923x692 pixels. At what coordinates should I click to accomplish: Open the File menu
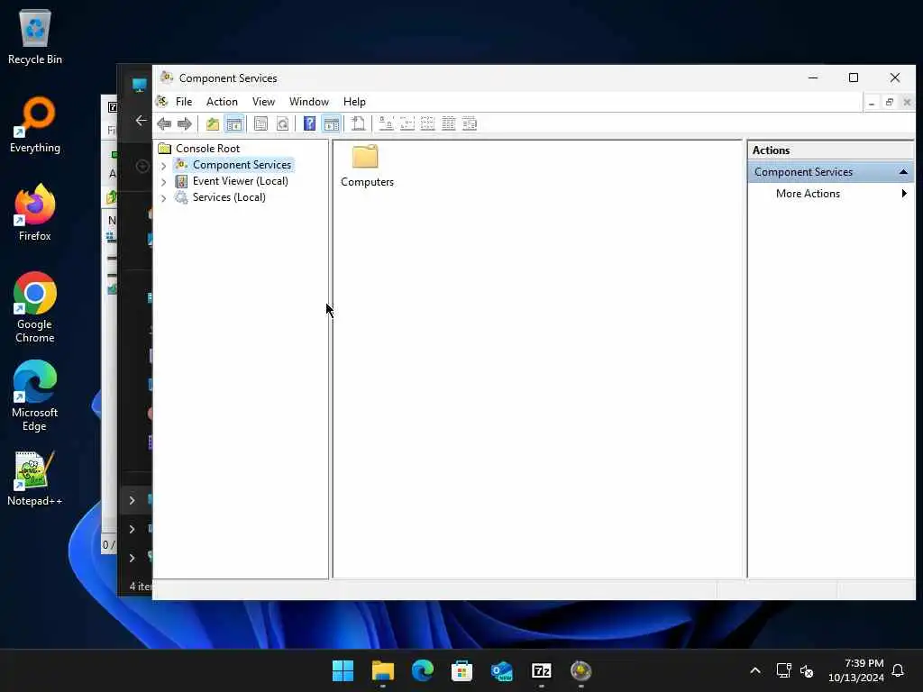(x=184, y=102)
